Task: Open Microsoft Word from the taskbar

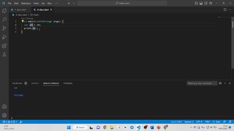Action: tap(152, 127)
